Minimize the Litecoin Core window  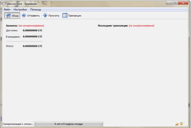tap(169, 3)
